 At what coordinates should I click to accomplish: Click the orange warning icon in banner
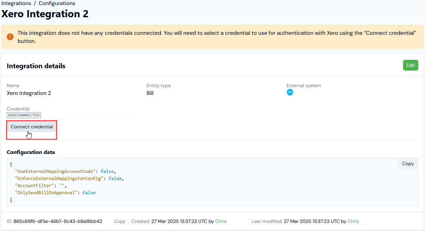click(10, 36)
